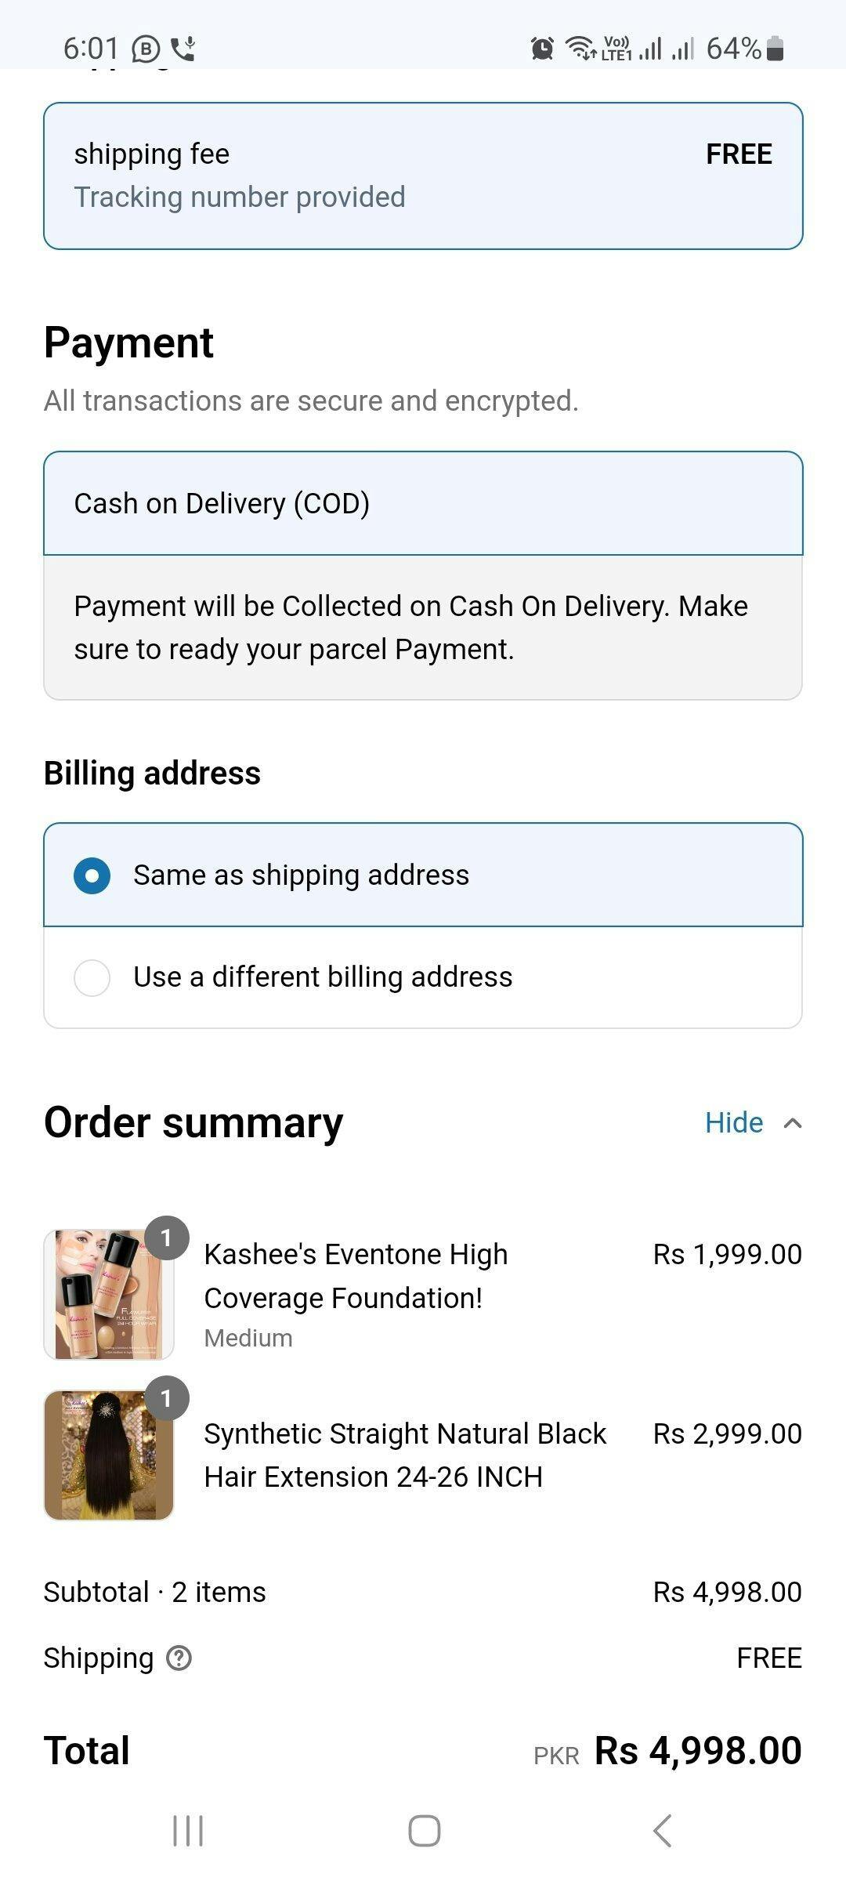Image resolution: width=846 pixels, height=1881 pixels.
Task: Select the free shipping fee option
Action: [423, 176]
